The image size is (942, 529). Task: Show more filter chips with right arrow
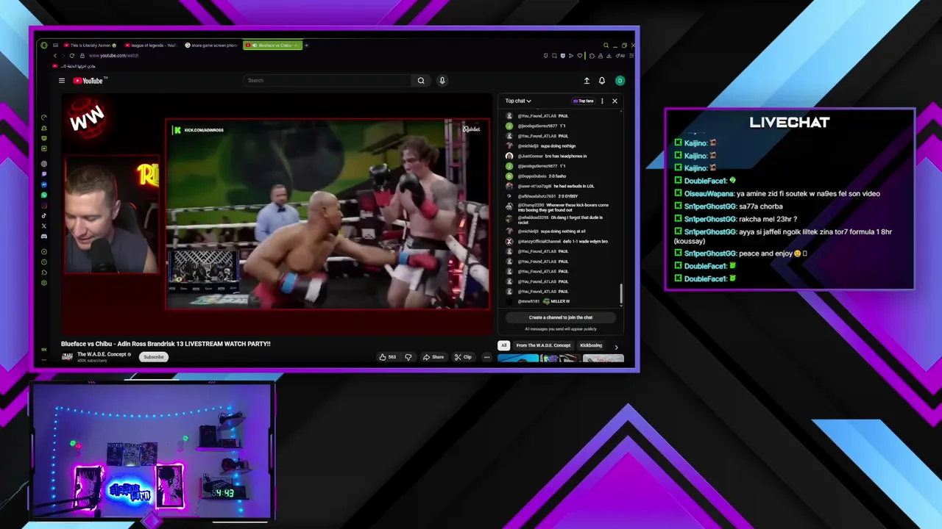(616, 346)
